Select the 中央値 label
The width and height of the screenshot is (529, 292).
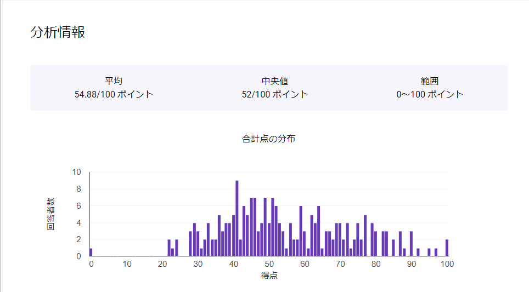tap(274, 81)
